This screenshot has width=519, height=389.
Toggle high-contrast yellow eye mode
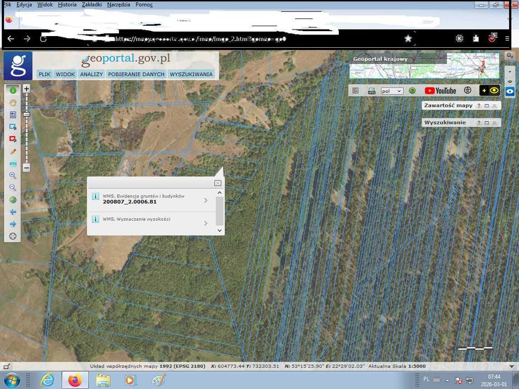pyautogui.click(x=490, y=90)
